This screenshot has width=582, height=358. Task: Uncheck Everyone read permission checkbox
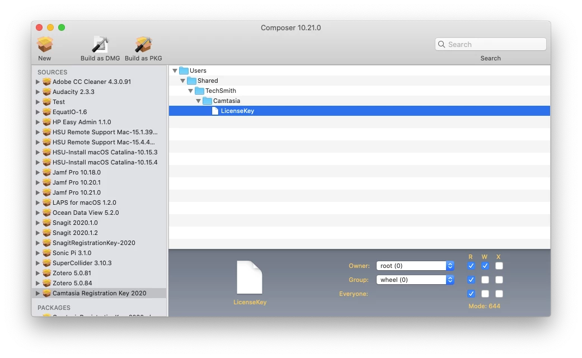click(471, 294)
